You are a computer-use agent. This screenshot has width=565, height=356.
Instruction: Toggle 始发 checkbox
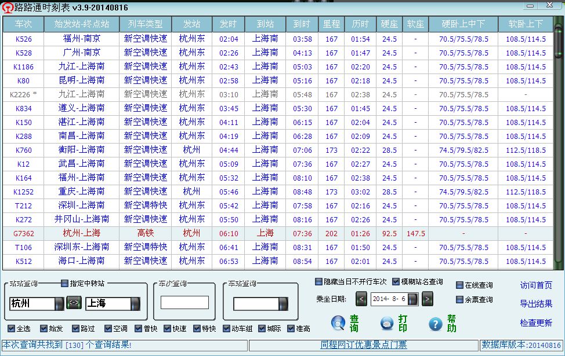(x=44, y=328)
